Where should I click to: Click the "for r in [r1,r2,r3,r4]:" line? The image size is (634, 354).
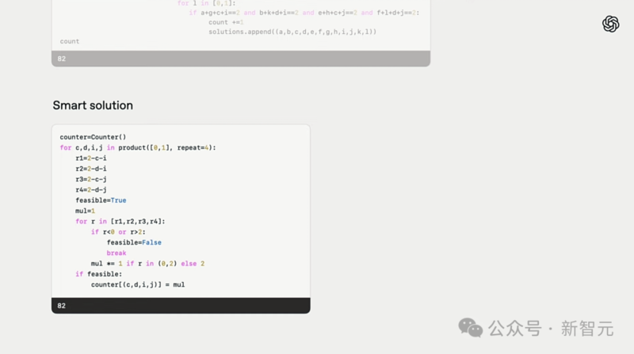120,221
